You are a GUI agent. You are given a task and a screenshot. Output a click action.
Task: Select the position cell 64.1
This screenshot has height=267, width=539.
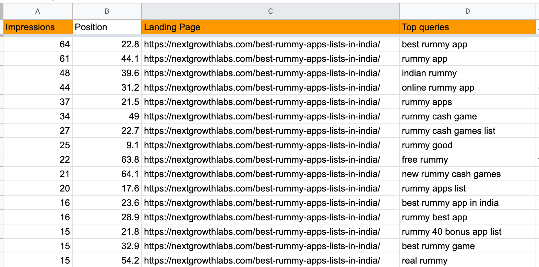pyautogui.click(x=107, y=174)
